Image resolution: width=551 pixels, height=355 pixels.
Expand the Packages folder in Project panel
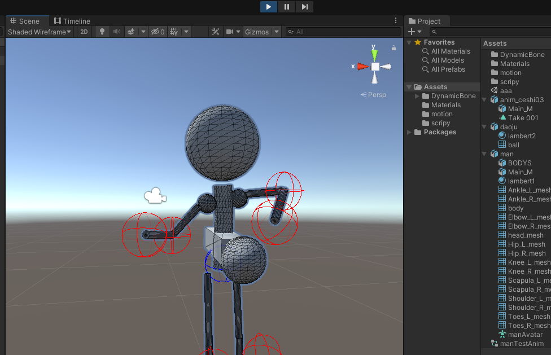[x=409, y=132]
